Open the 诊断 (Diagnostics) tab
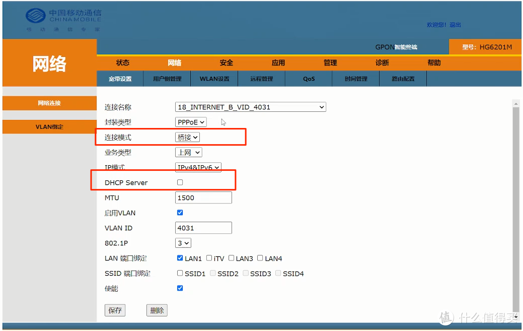The image size is (523, 331). pos(382,62)
